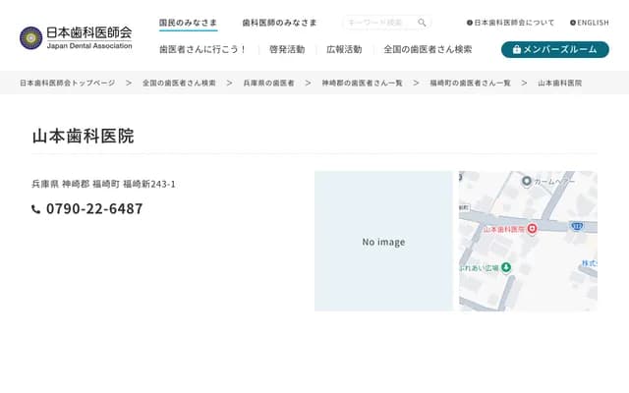Viewport: 629px width, 393px height.
Task: Select the 国民のみなさま tab
Action: 188,23
